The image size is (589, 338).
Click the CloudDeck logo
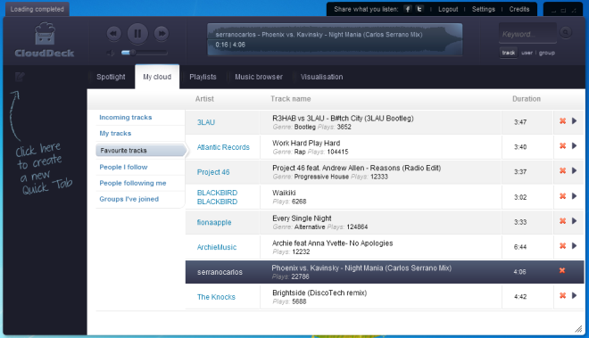(x=45, y=40)
